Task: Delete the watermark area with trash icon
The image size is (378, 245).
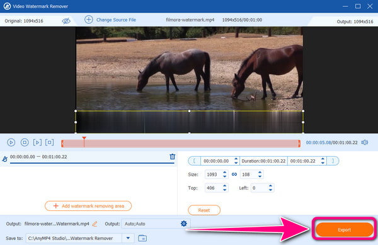Action: click(172, 157)
